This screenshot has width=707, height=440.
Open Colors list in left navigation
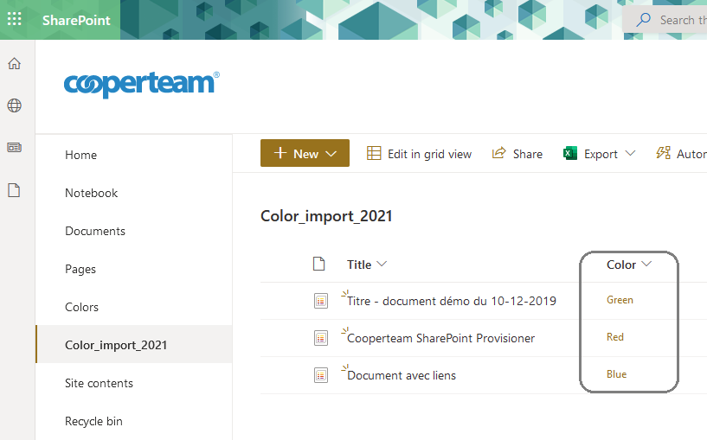click(81, 307)
